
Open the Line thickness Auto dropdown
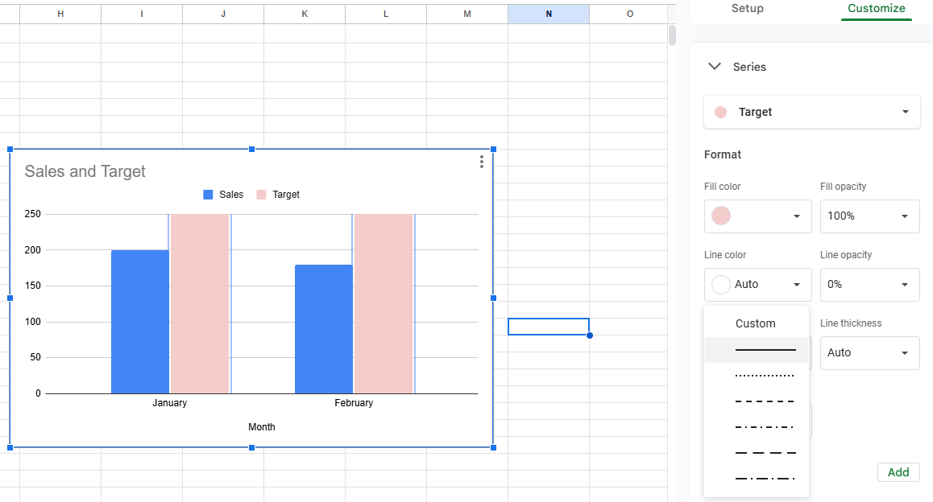point(869,352)
